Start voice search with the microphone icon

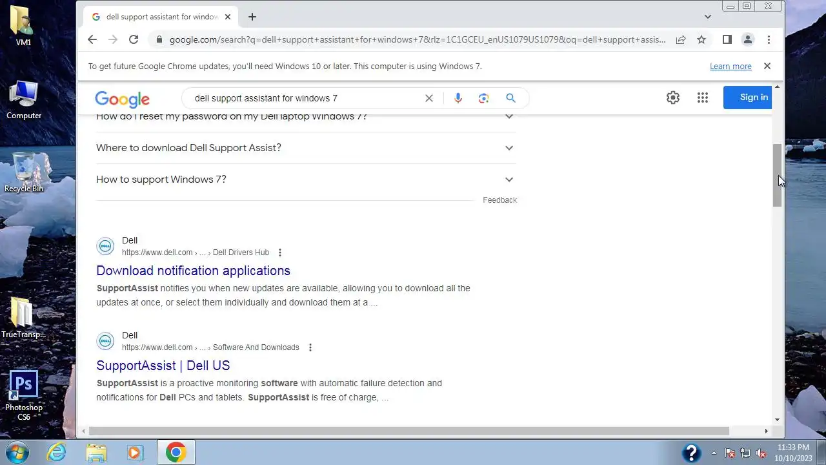coord(458,98)
